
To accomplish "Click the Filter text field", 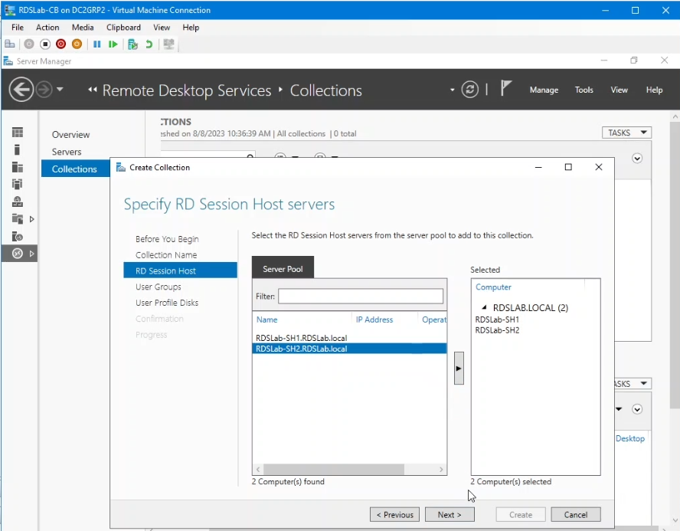I will (361, 297).
